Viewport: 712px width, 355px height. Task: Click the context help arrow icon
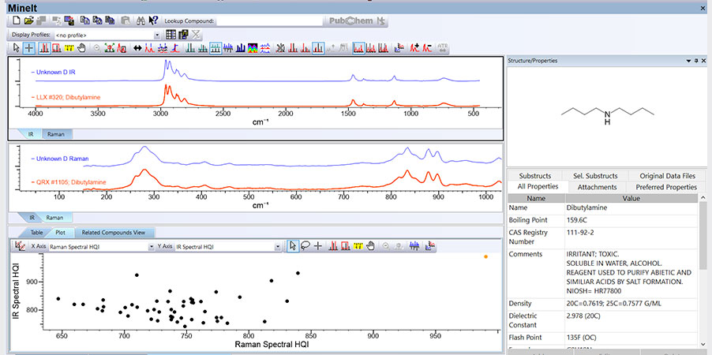coord(154,21)
